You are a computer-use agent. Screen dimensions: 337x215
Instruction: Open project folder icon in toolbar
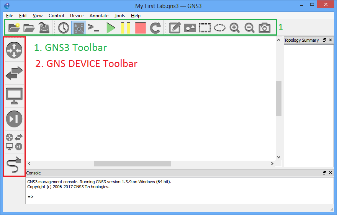tap(29, 28)
